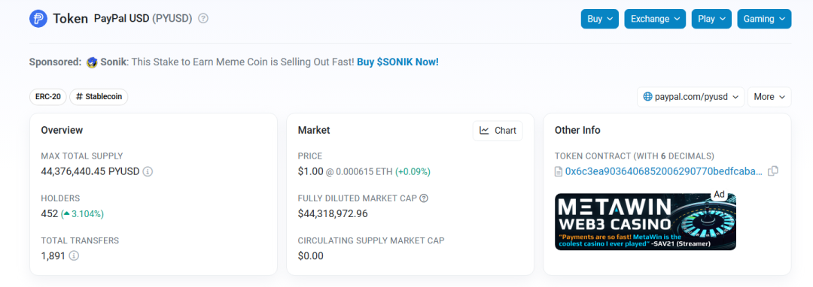Open the Play dropdown
The width and height of the screenshot is (813, 287).
click(711, 19)
